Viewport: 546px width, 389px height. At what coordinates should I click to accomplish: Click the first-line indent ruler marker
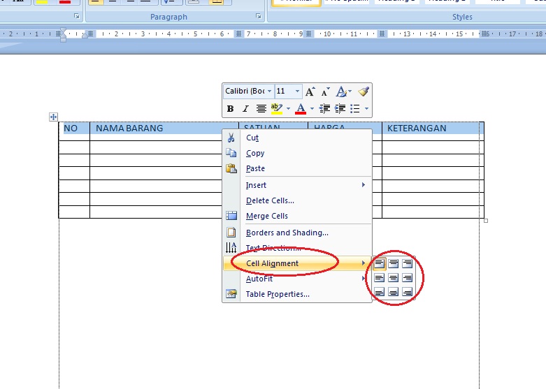click(63, 30)
